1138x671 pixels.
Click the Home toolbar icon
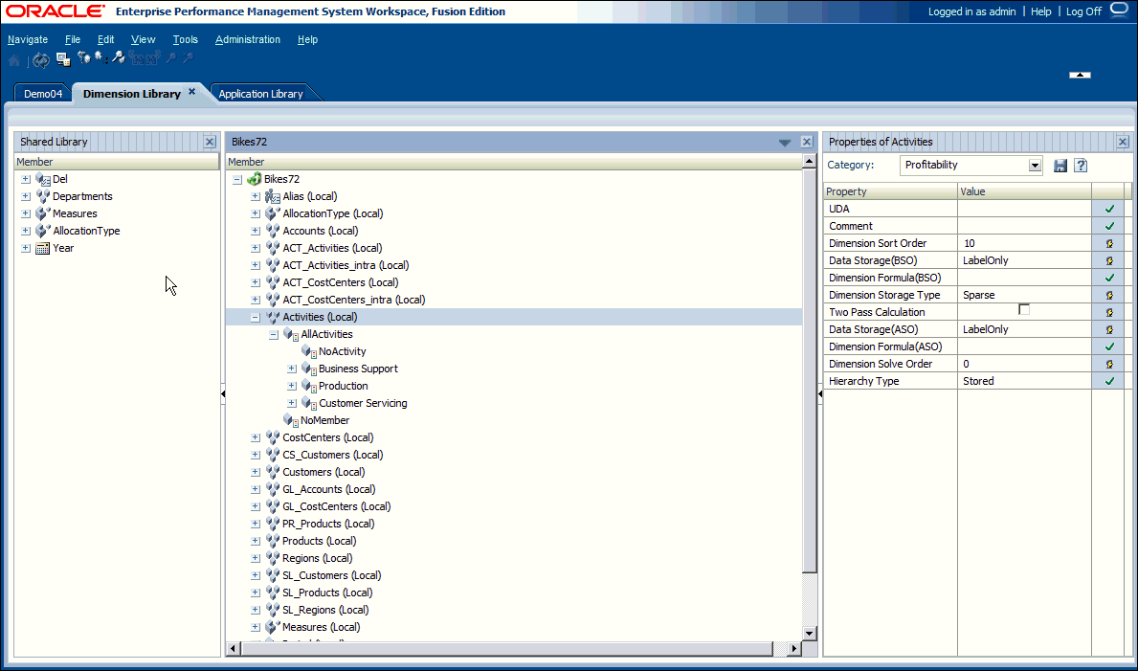(13, 60)
